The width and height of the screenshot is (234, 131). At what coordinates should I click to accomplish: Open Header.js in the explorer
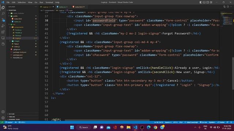19,33
